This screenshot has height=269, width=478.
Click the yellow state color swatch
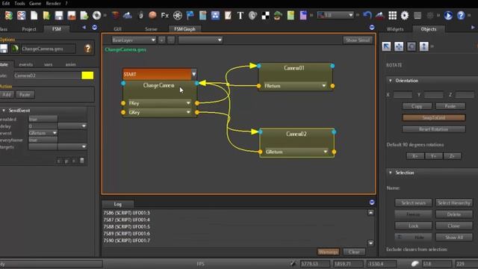point(87,75)
